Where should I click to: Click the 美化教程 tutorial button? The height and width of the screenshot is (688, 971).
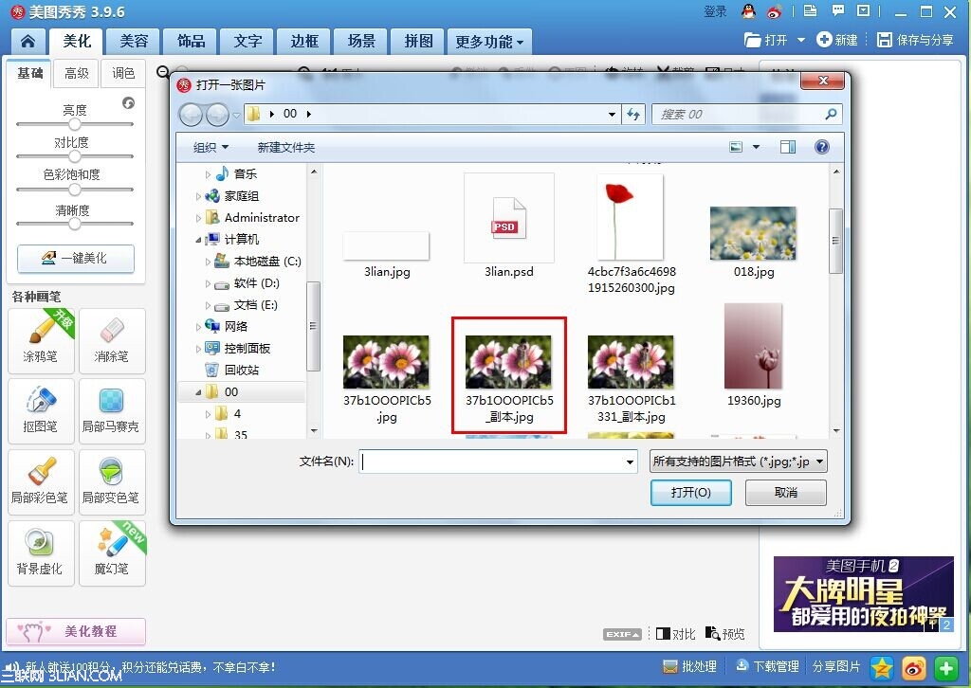(76, 632)
